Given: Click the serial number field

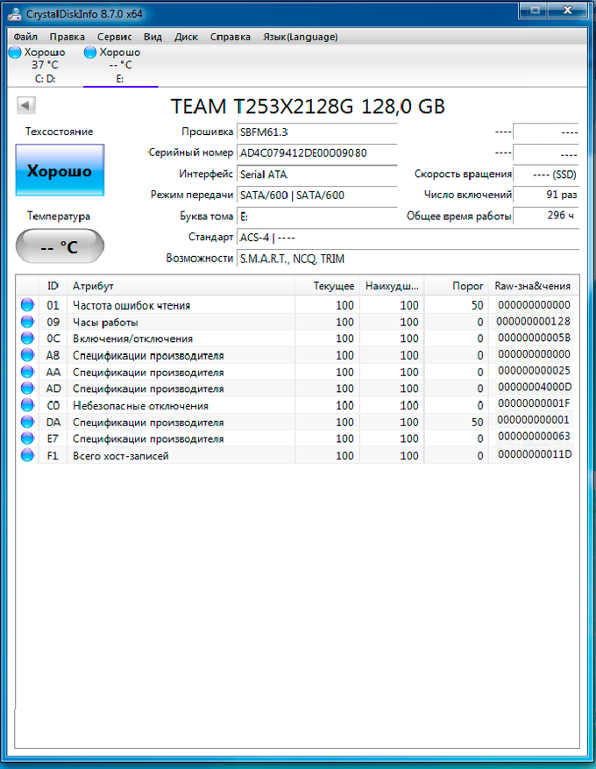Looking at the screenshot, I should tap(316, 153).
